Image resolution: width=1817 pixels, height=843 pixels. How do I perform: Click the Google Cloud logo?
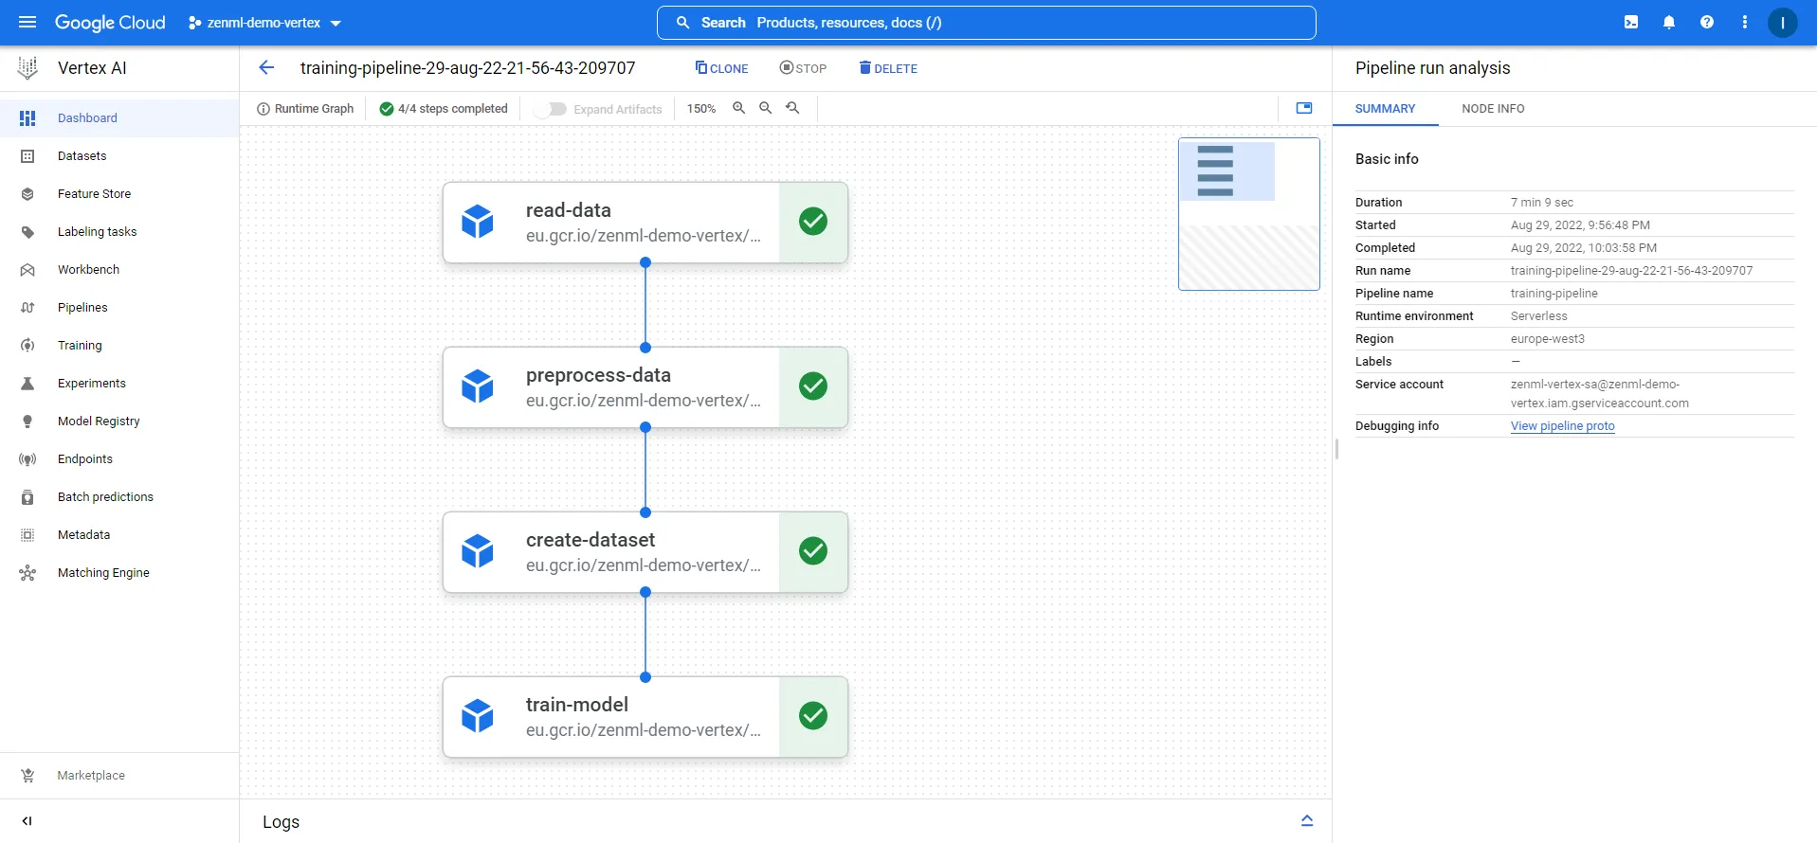[x=110, y=22]
